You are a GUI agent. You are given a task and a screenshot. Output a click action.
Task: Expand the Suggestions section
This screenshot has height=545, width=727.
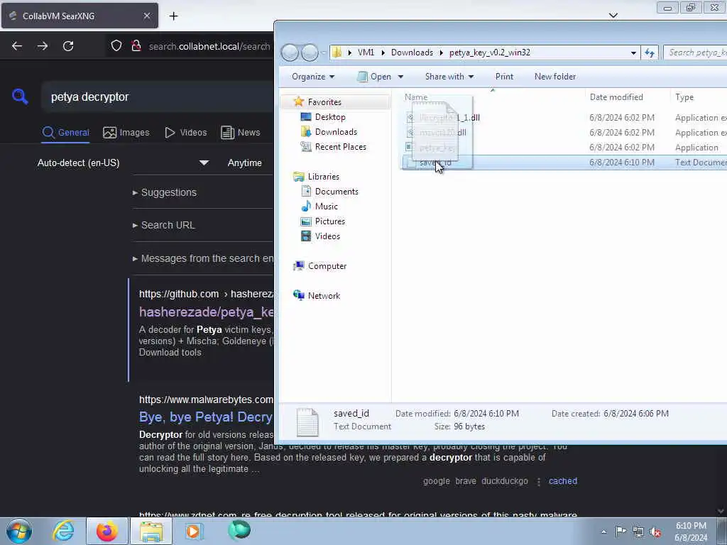click(x=165, y=192)
